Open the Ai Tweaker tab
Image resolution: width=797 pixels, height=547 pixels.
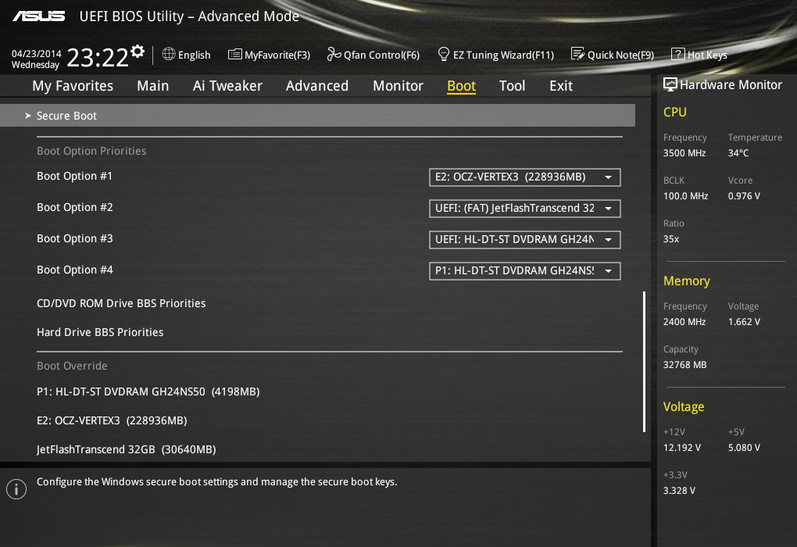[x=227, y=86]
